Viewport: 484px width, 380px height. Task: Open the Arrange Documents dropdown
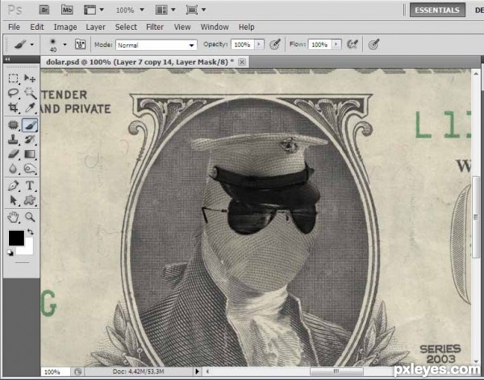(x=165, y=10)
